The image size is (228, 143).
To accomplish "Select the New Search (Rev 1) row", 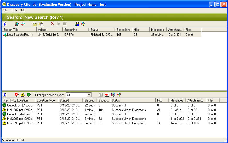I will click(20, 34).
